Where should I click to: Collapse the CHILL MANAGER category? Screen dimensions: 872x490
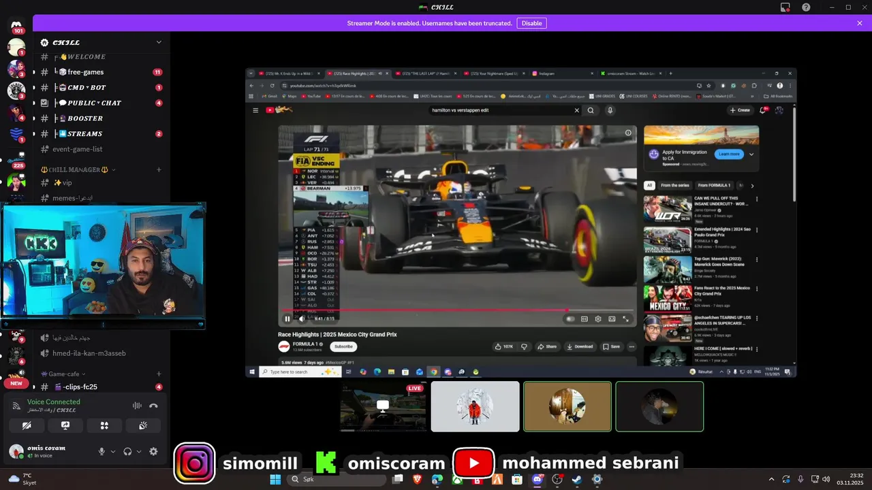[77, 169]
